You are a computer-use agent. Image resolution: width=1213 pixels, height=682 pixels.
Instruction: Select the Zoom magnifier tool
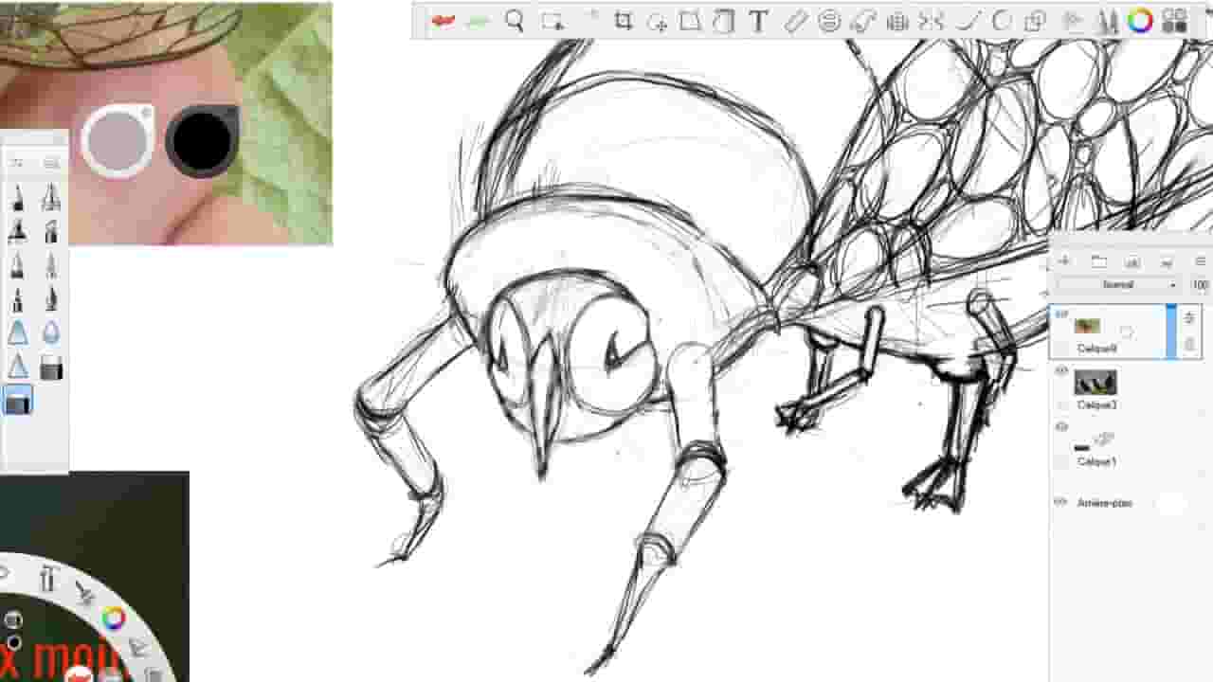coord(515,21)
